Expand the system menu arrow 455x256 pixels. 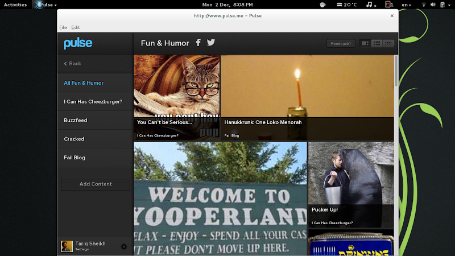(449, 5)
